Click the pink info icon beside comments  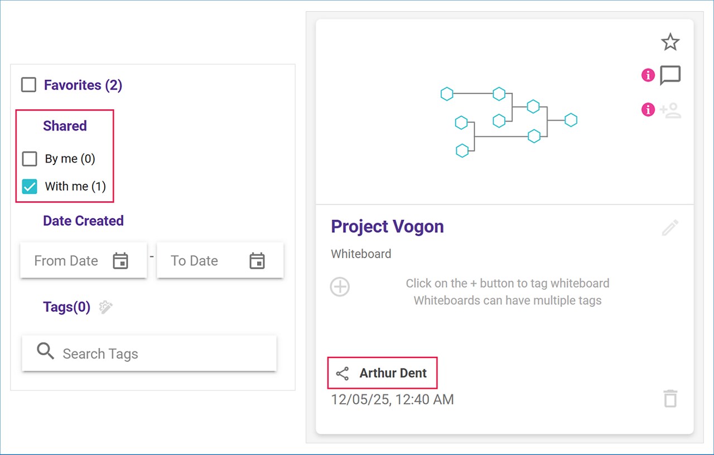pyautogui.click(x=648, y=75)
